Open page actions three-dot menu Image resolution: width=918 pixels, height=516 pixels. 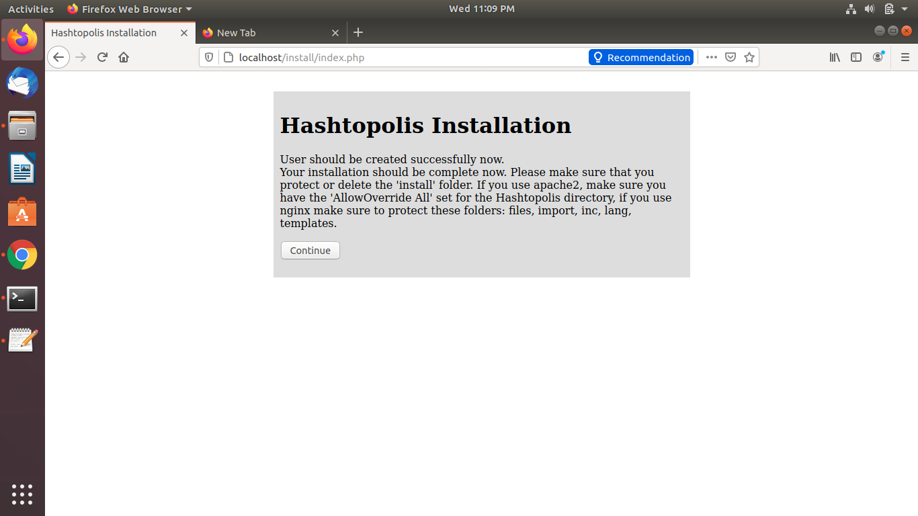(x=712, y=57)
